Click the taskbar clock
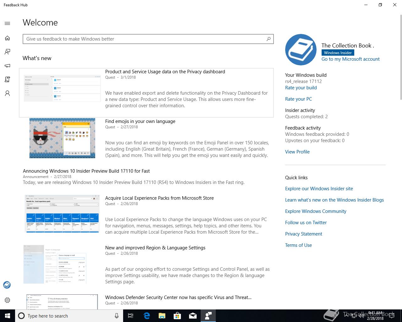The image size is (402, 322). [375, 316]
